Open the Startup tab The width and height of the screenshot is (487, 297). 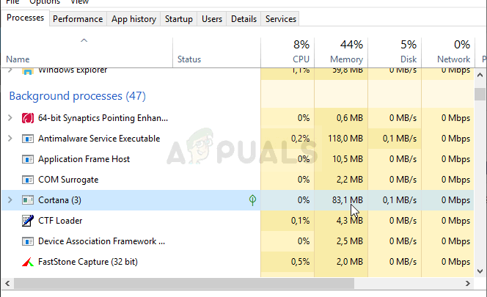click(x=179, y=19)
